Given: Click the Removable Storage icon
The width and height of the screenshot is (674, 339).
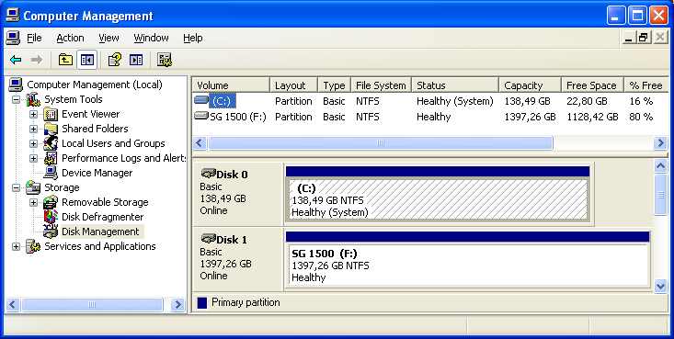Looking at the screenshot, I should click(51, 202).
